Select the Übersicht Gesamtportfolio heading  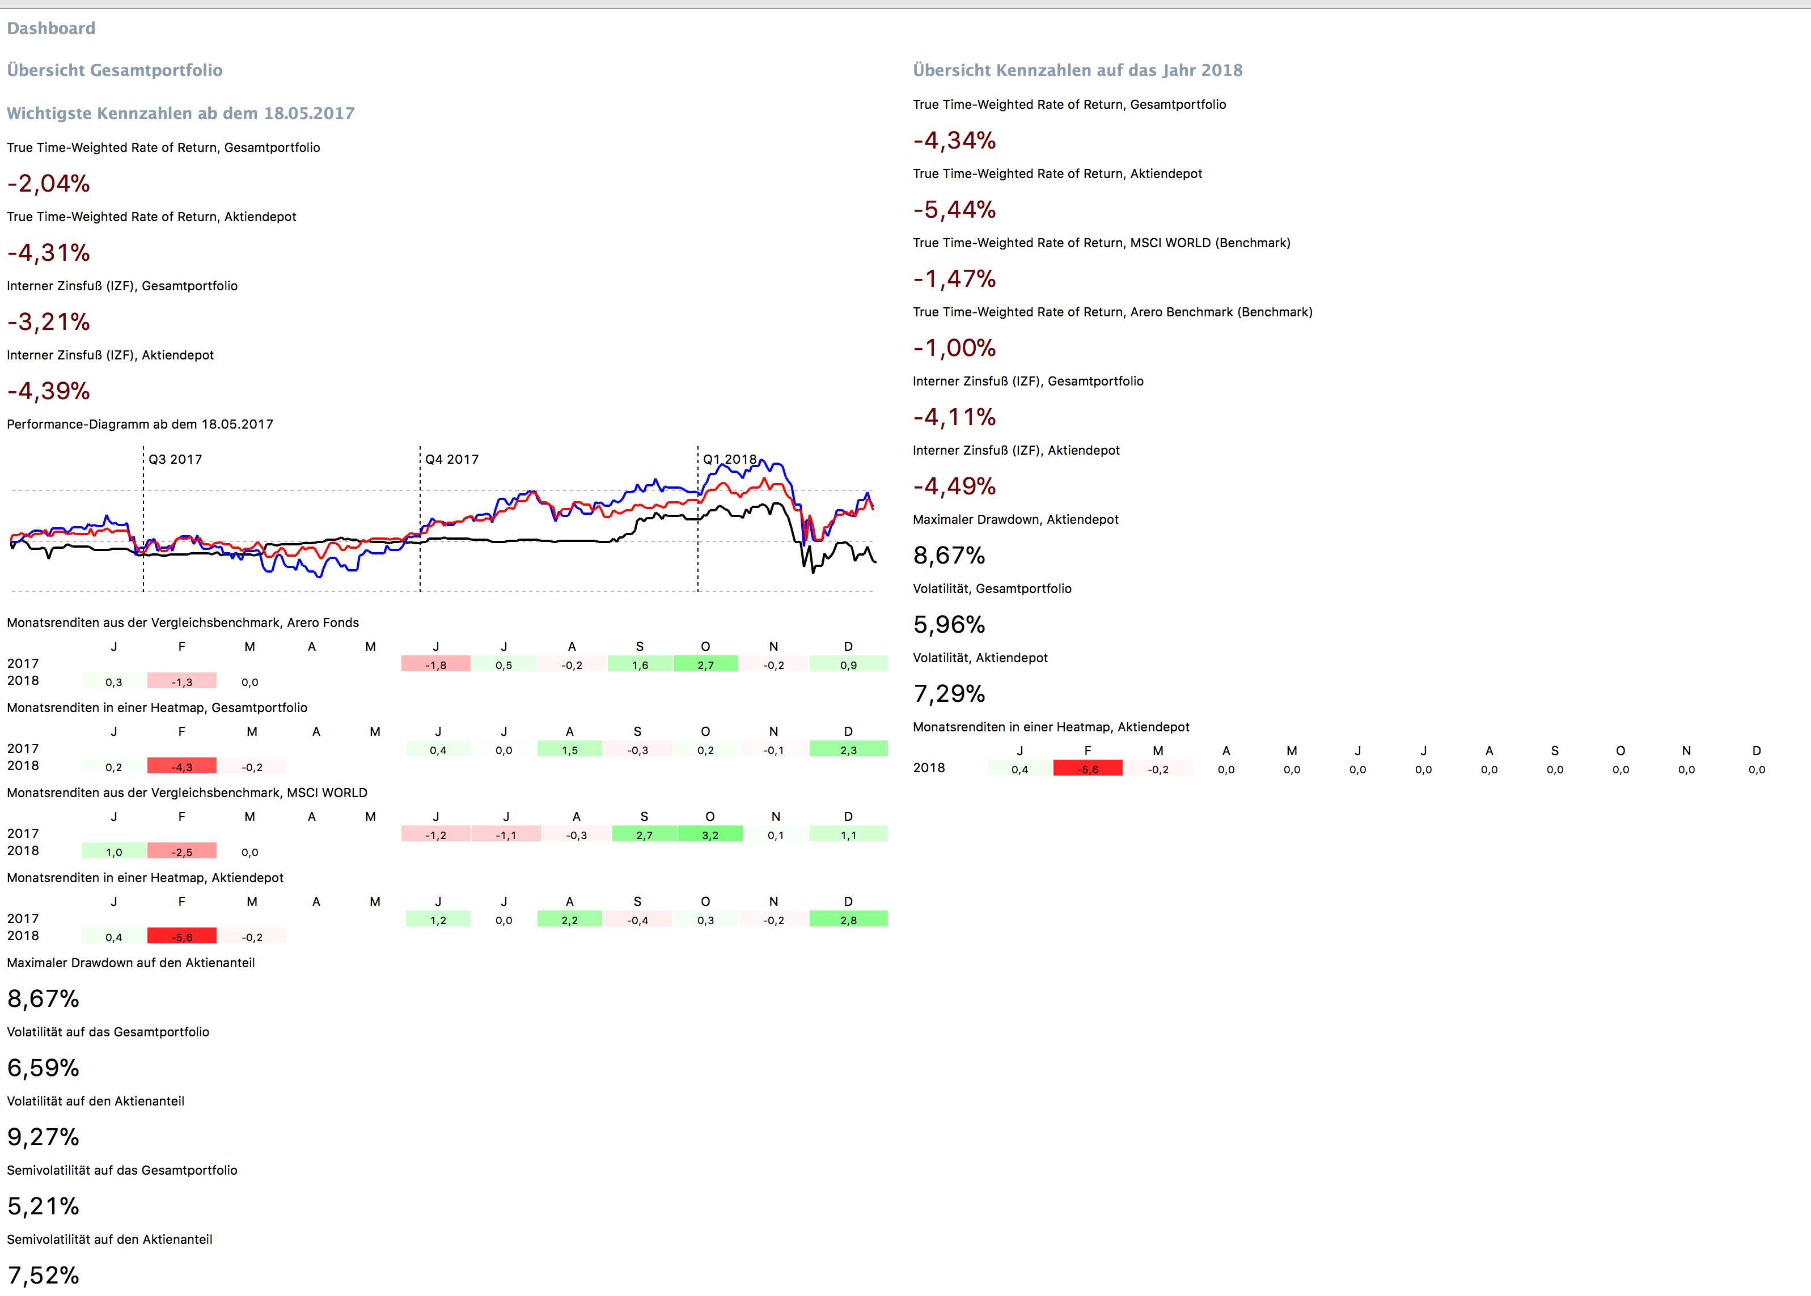click(x=114, y=70)
